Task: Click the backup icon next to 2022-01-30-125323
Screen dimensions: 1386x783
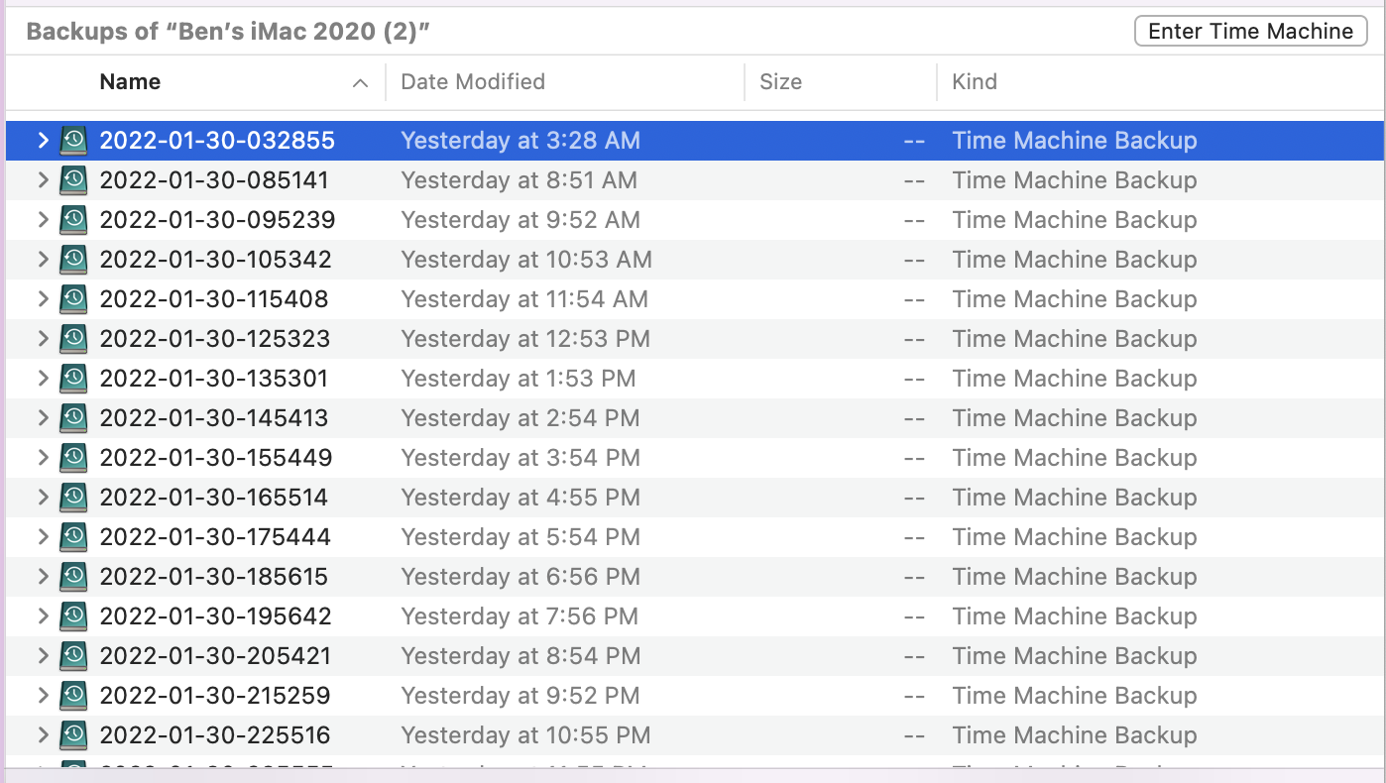Action: [73, 339]
